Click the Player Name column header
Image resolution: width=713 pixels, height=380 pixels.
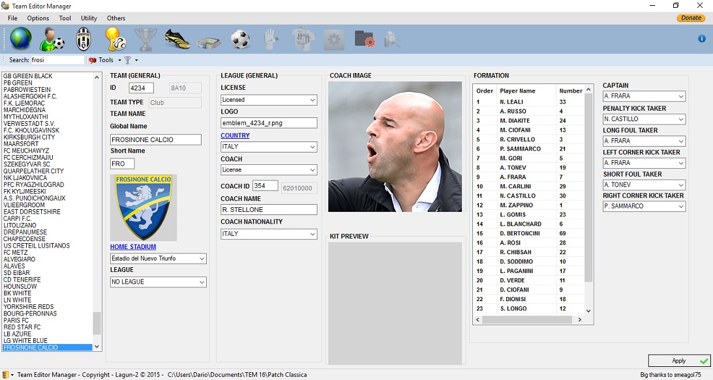pos(526,91)
